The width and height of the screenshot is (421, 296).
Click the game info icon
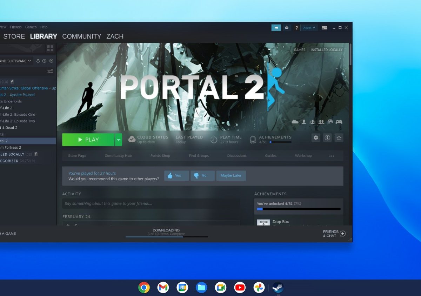tap(327, 138)
